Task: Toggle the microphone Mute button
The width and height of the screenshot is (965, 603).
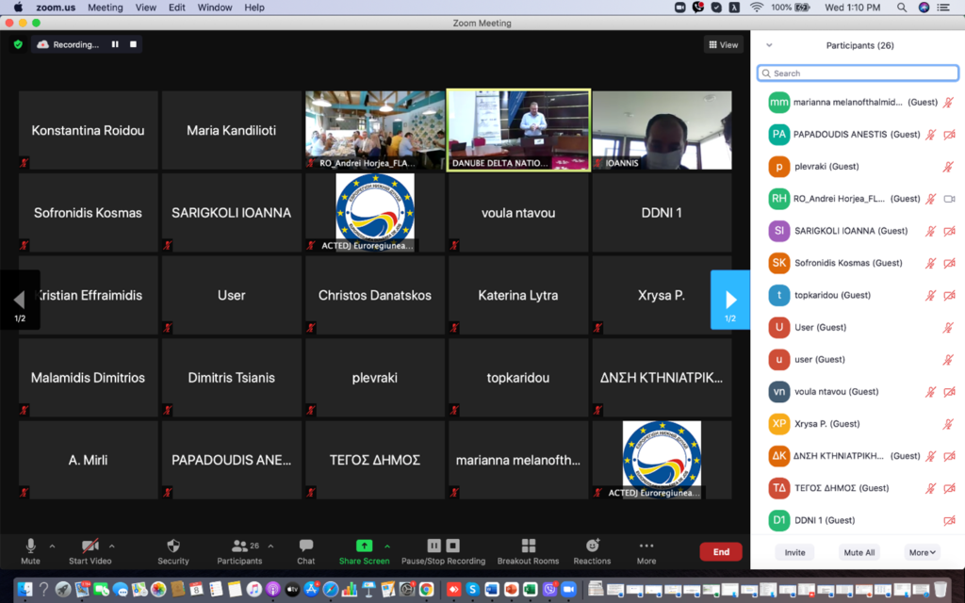Action: 30,546
